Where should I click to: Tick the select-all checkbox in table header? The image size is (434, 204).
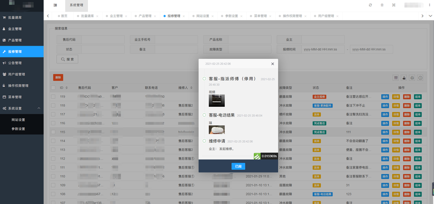tap(53, 88)
